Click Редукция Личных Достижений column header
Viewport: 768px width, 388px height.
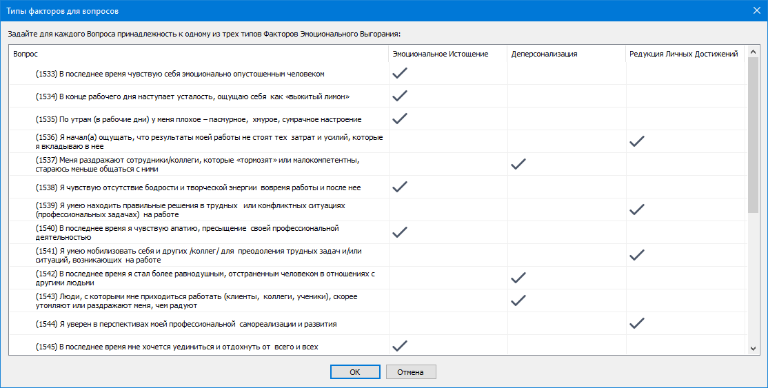point(684,54)
